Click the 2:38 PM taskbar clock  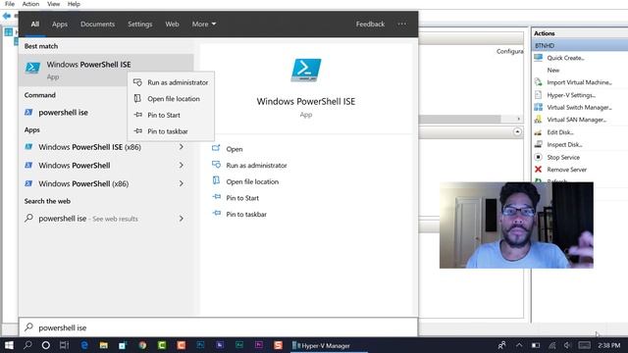click(x=608, y=345)
